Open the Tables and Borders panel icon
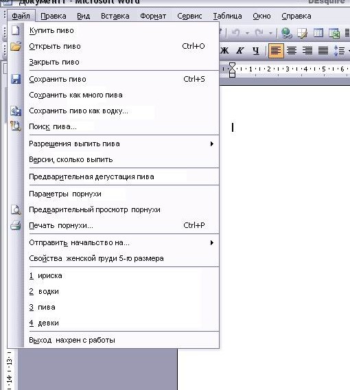 [x=302, y=33]
